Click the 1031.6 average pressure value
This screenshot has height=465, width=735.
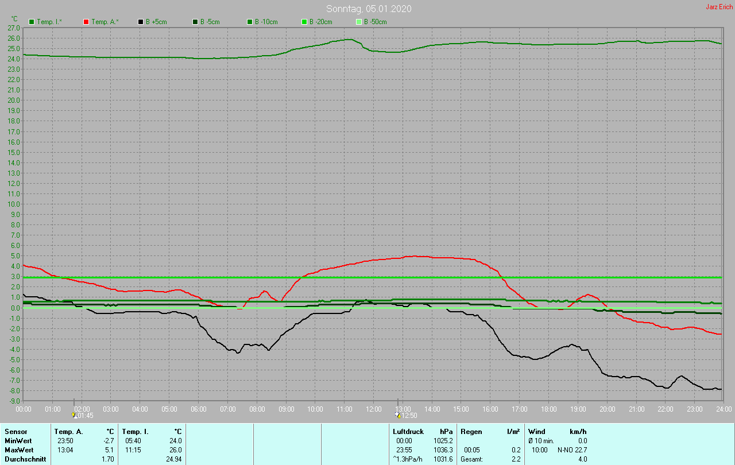[x=443, y=459]
